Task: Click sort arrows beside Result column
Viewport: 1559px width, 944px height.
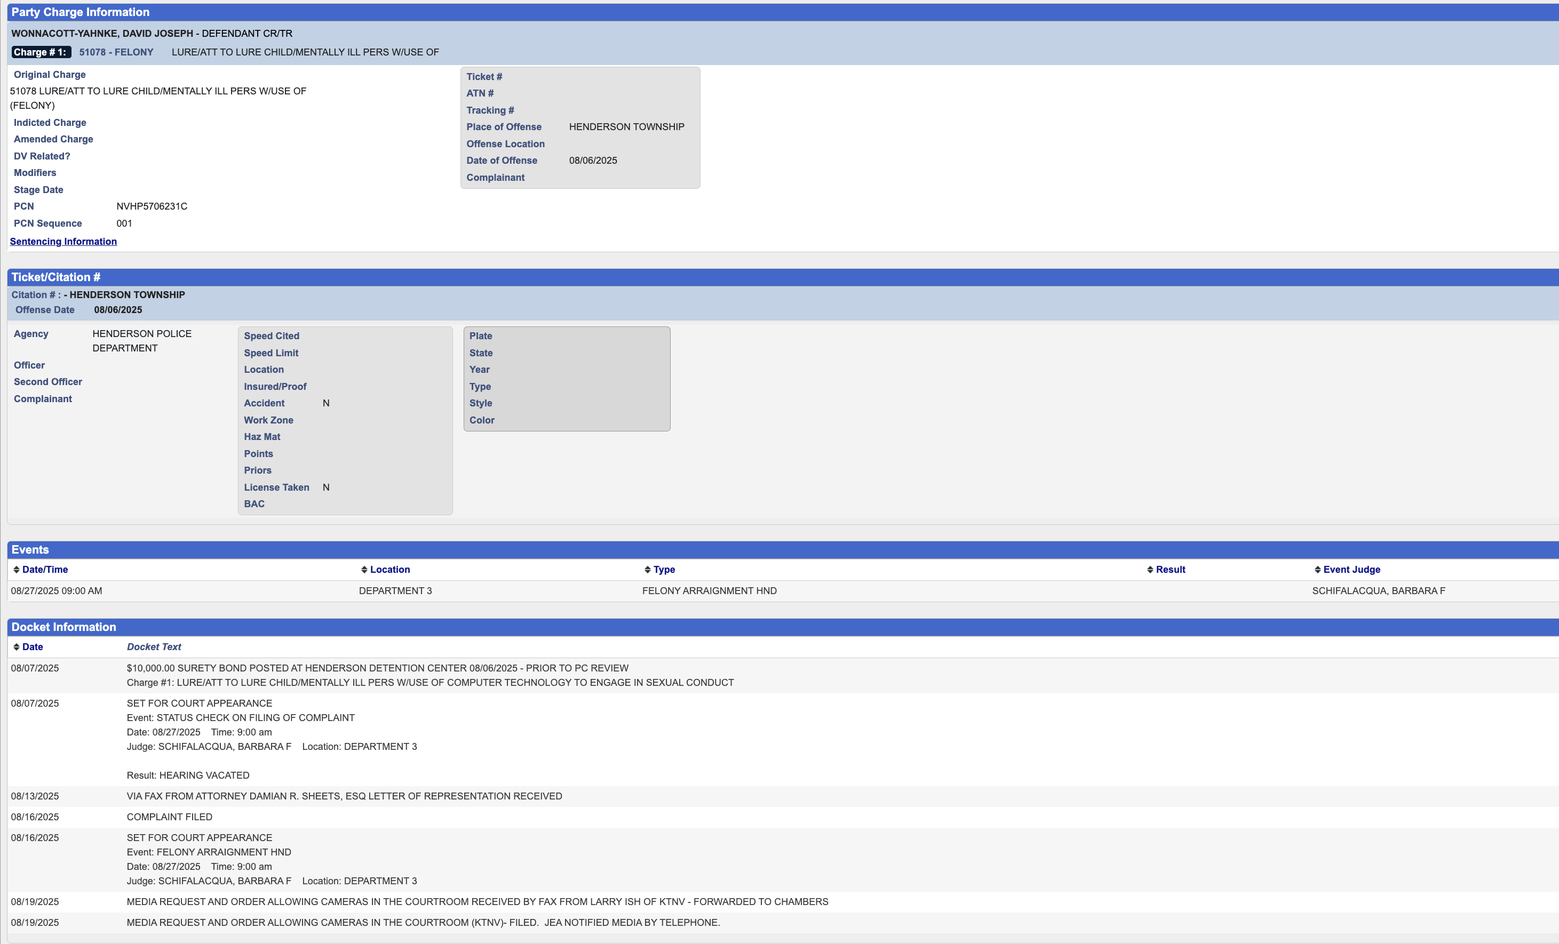Action: (x=1150, y=570)
